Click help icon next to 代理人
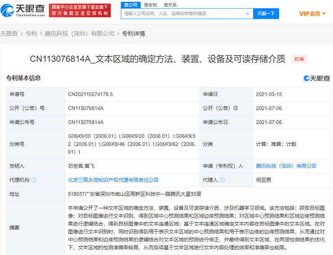The image size is (333, 255). (x=222, y=180)
